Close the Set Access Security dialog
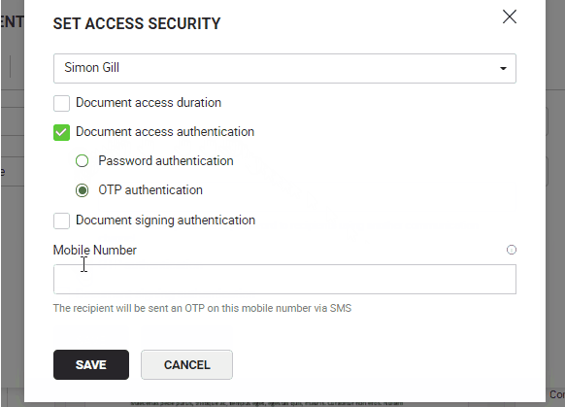Viewport: 565px width, 407px height. click(510, 17)
